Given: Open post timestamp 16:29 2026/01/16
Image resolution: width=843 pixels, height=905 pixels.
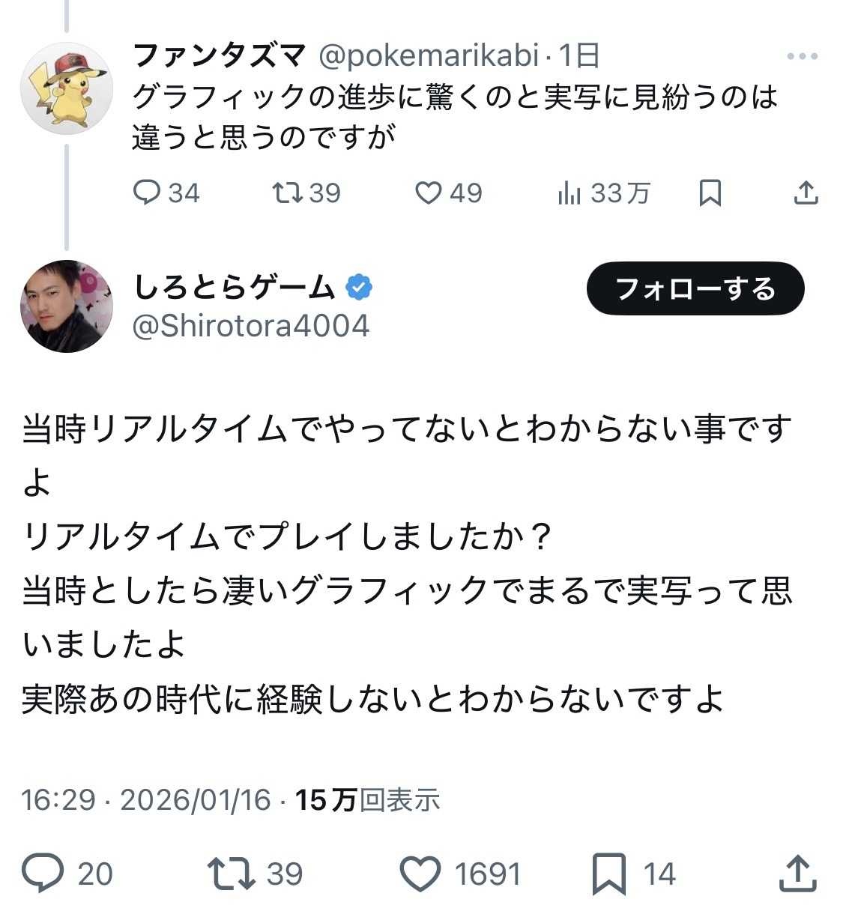Looking at the screenshot, I should coord(146,800).
